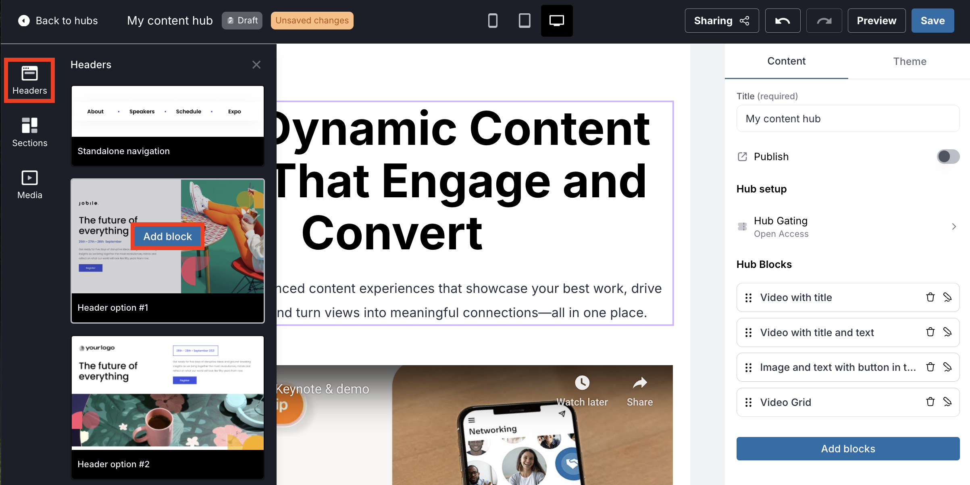Click the Video Grid block label
Viewport: 970px width, 485px height.
tap(785, 402)
